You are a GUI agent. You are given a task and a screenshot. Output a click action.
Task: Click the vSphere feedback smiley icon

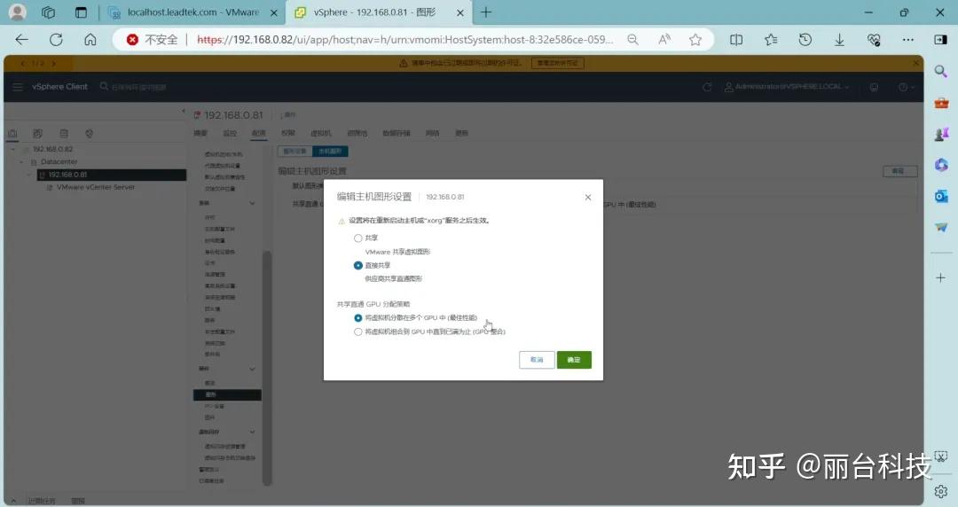point(874,87)
